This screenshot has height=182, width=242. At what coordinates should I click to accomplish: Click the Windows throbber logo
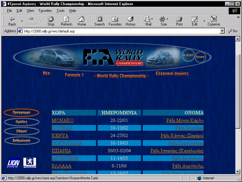[234, 11]
